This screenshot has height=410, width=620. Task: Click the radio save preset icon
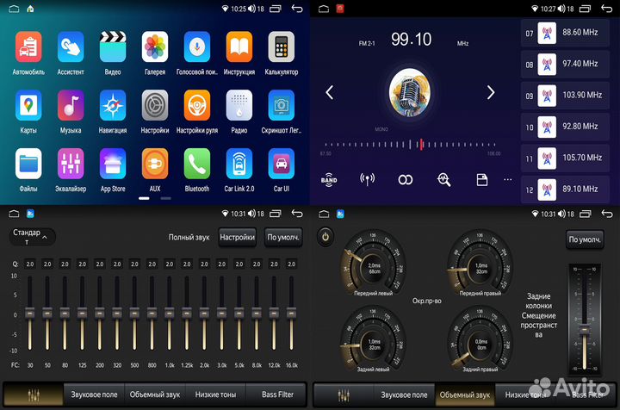pyautogui.click(x=482, y=179)
